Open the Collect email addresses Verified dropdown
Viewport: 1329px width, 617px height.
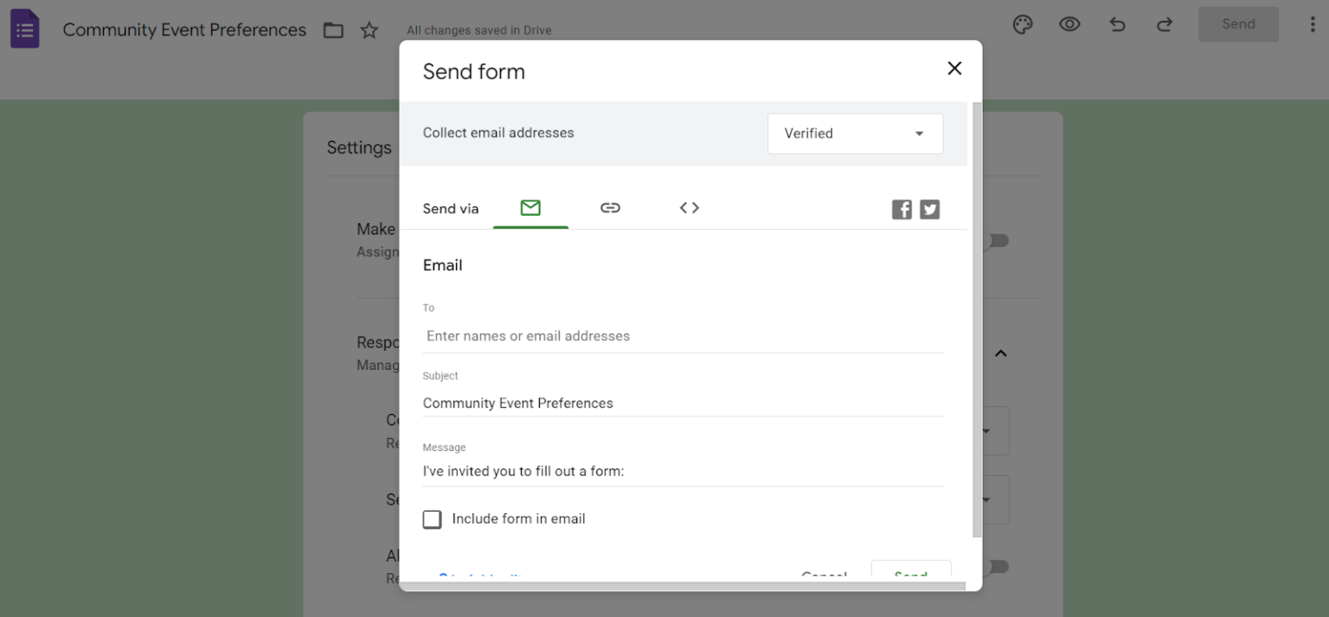click(x=855, y=133)
